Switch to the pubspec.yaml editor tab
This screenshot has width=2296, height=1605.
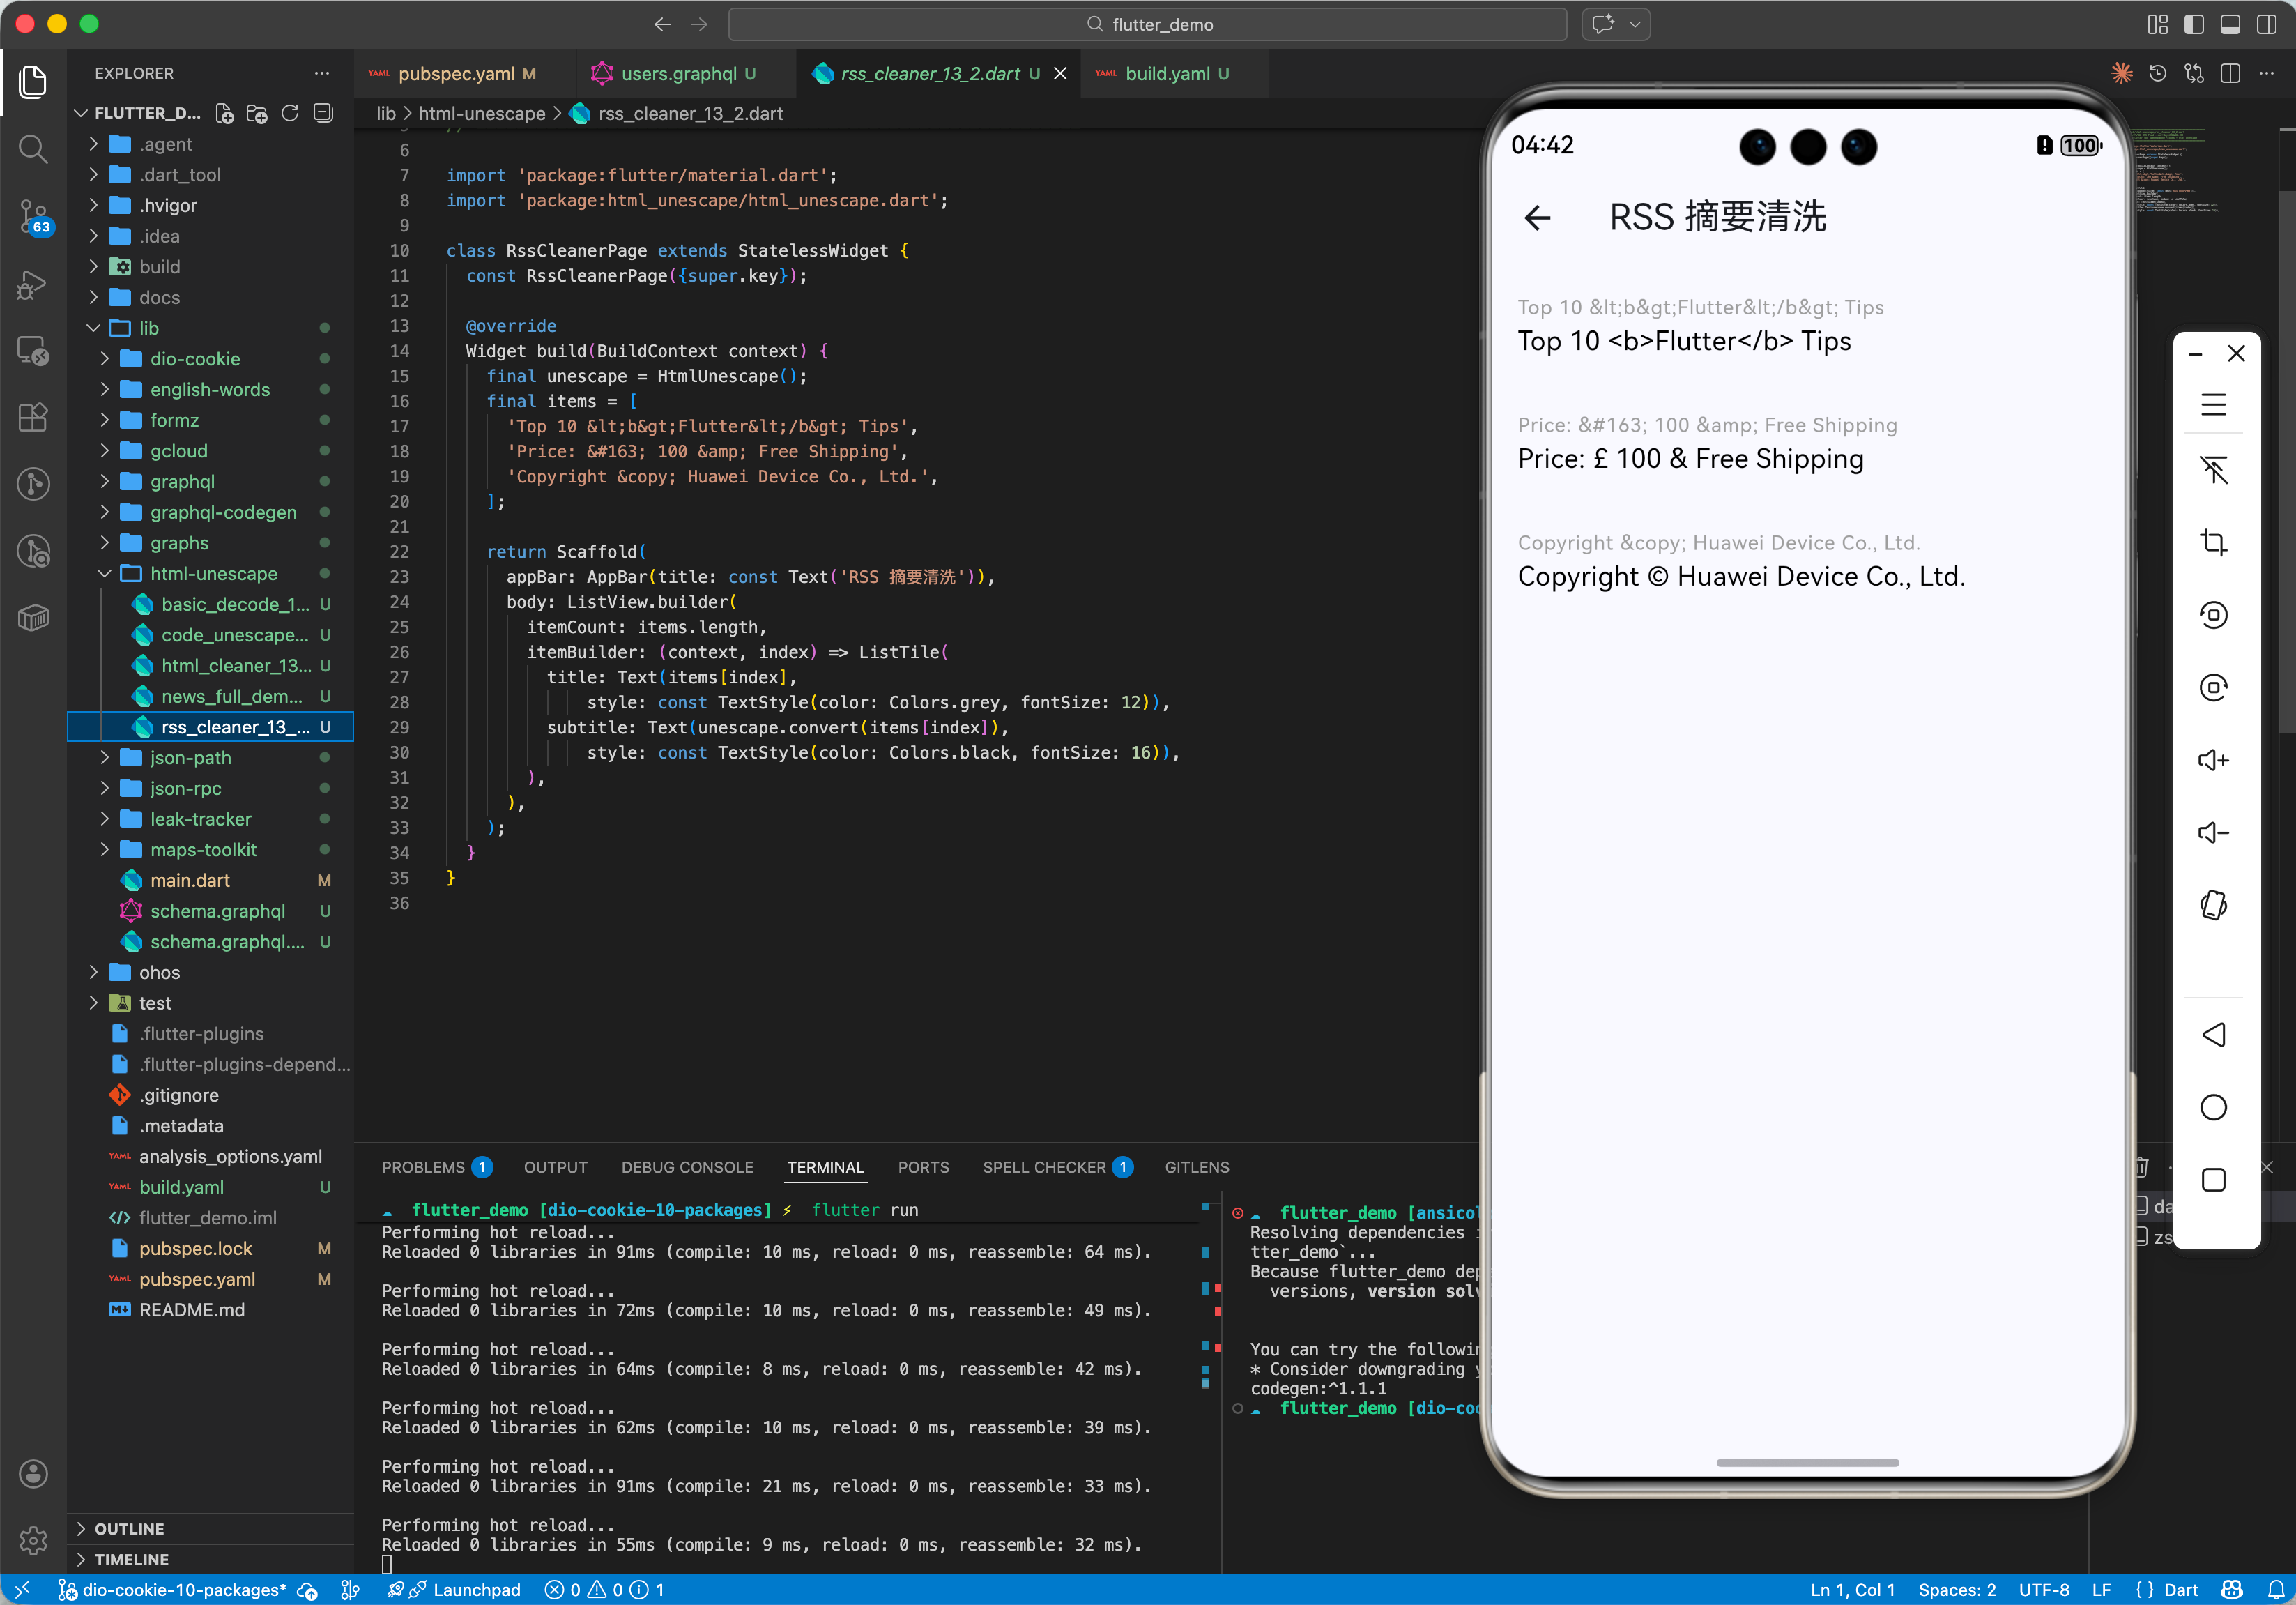click(456, 74)
